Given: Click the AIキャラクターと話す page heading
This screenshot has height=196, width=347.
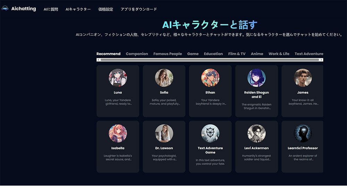Looking at the screenshot, I should pyautogui.click(x=210, y=25).
